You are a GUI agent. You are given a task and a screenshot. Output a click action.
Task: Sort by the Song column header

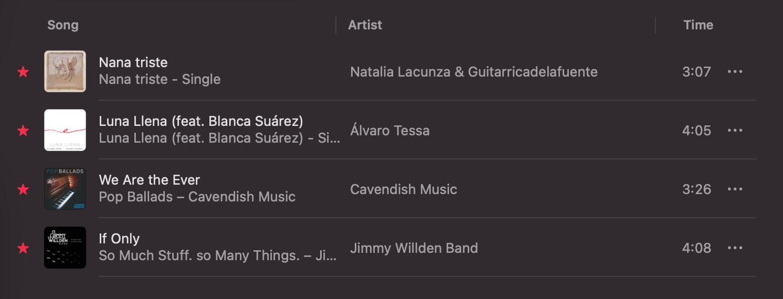pos(63,25)
